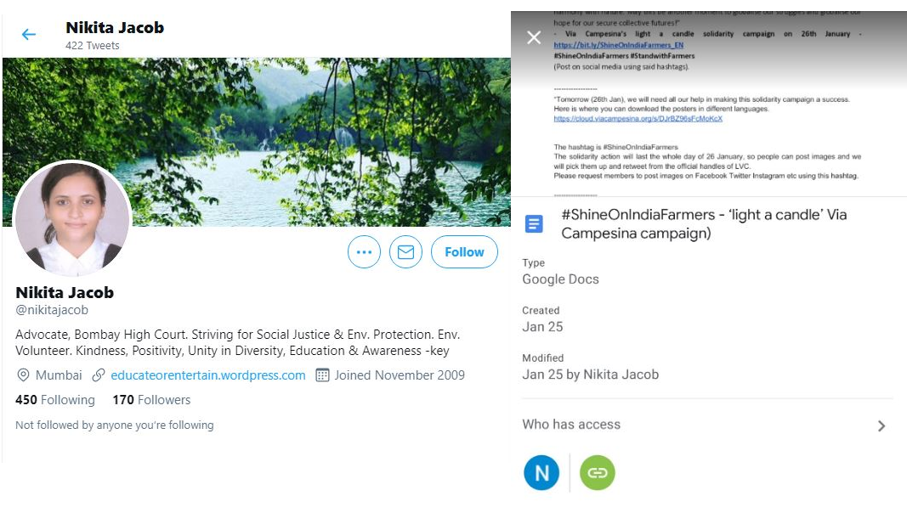Open the educateorentertain.wordpress.com link
The height and width of the screenshot is (507, 907).
pyautogui.click(x=207, y=375)
